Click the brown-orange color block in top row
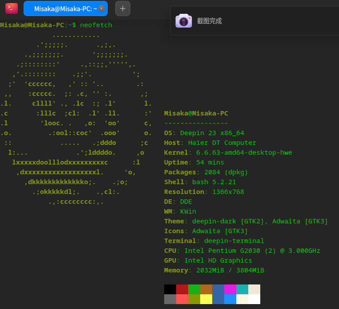 tap(206, 289)
